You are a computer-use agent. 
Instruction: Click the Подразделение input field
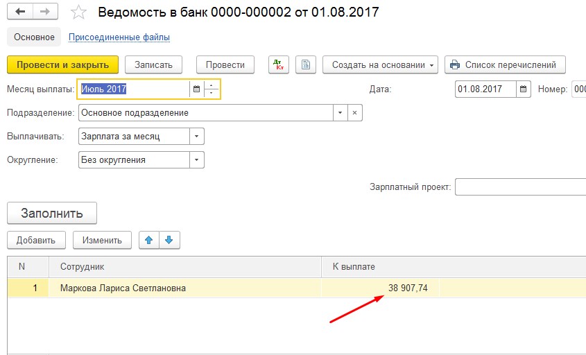point(205,112)
